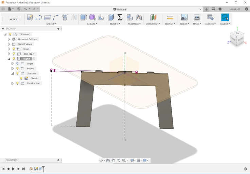Show the hidden Origin under legs component
250x174 pixels.
pos(18,64)
